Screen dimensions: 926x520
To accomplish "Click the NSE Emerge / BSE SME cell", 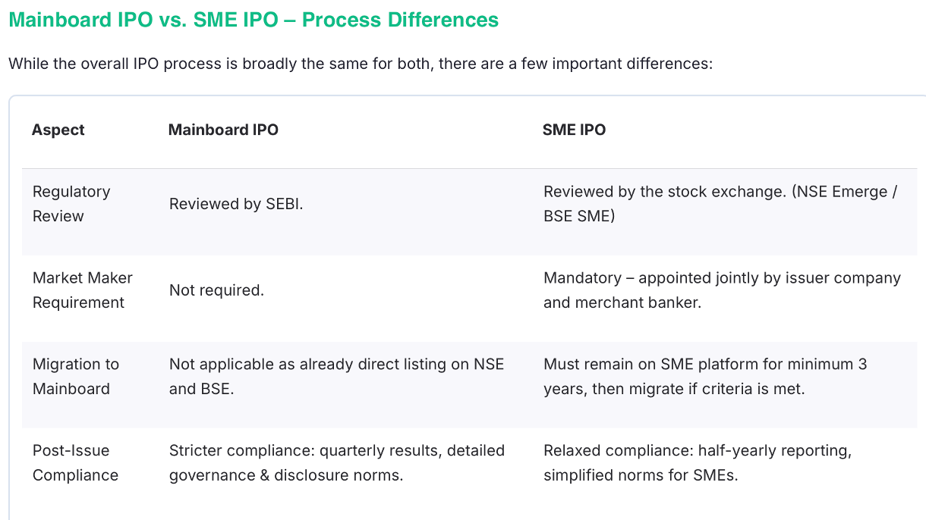I will [x=721, y=204].
